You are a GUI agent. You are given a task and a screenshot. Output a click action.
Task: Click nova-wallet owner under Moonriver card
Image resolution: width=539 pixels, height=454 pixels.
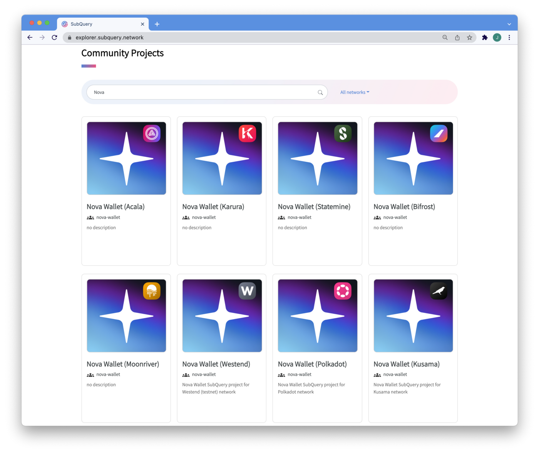coord(108,374)
